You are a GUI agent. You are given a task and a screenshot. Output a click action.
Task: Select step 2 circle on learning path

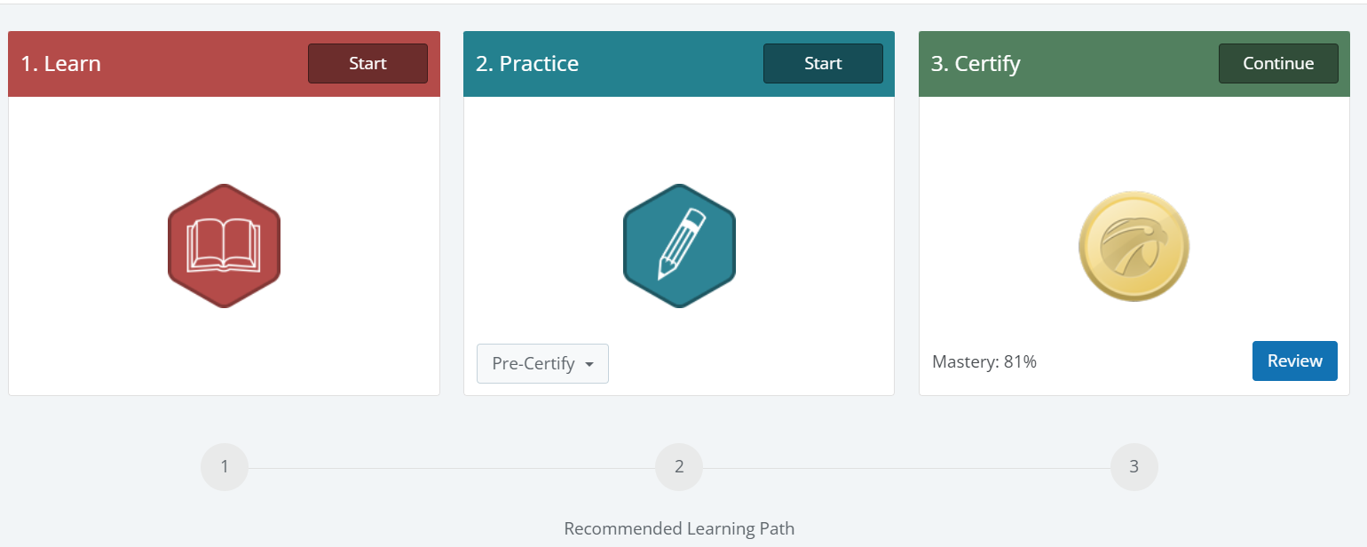tap(679, 467)
